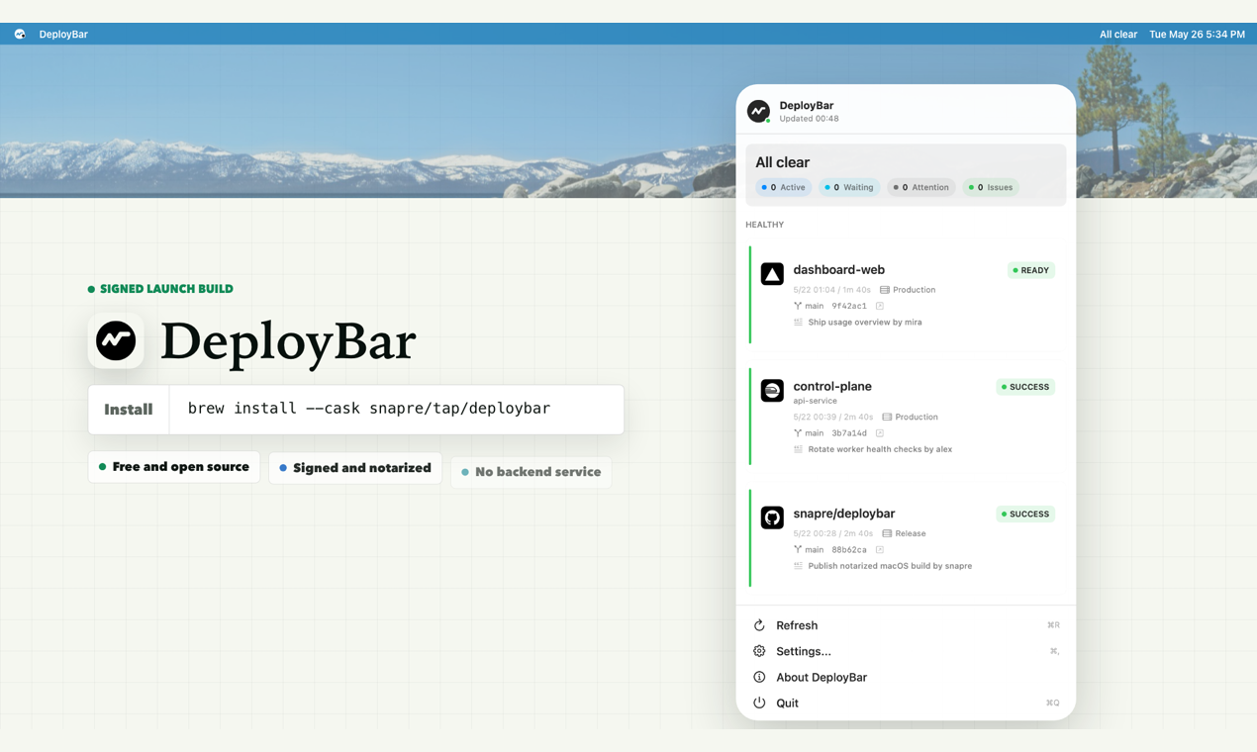The width and height of the screenshot is (1257, 752).
Task: Click the SUCCESS badge on snapre/deploybar
Action: coord(1025,515)
